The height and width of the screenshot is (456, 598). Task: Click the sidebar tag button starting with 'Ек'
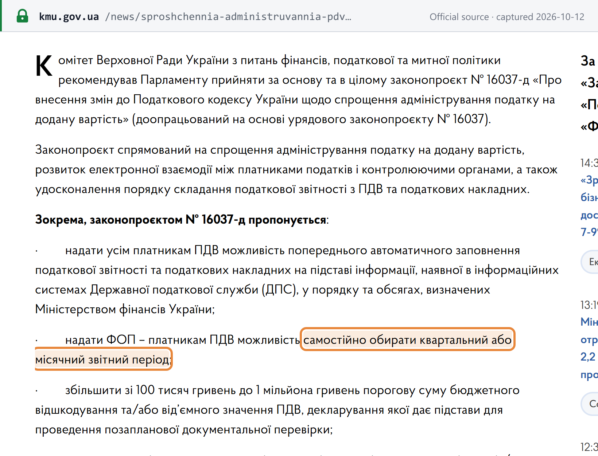point(590,262)
